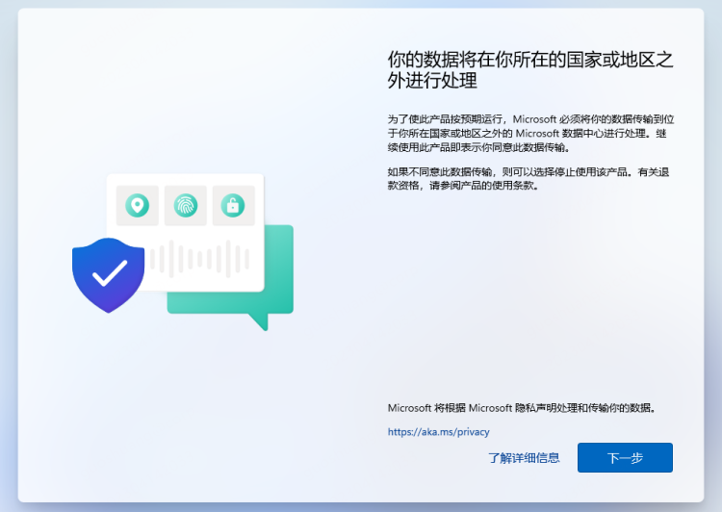Image resolution: width=722 pixels, height=512 pixels.
Task: Click the location pin icon in the illustration
Action: [x=138, y=205]
